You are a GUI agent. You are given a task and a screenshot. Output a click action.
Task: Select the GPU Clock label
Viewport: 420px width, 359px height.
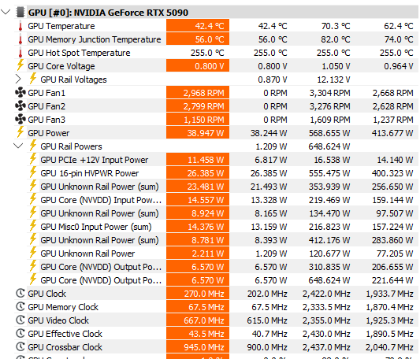46,294
